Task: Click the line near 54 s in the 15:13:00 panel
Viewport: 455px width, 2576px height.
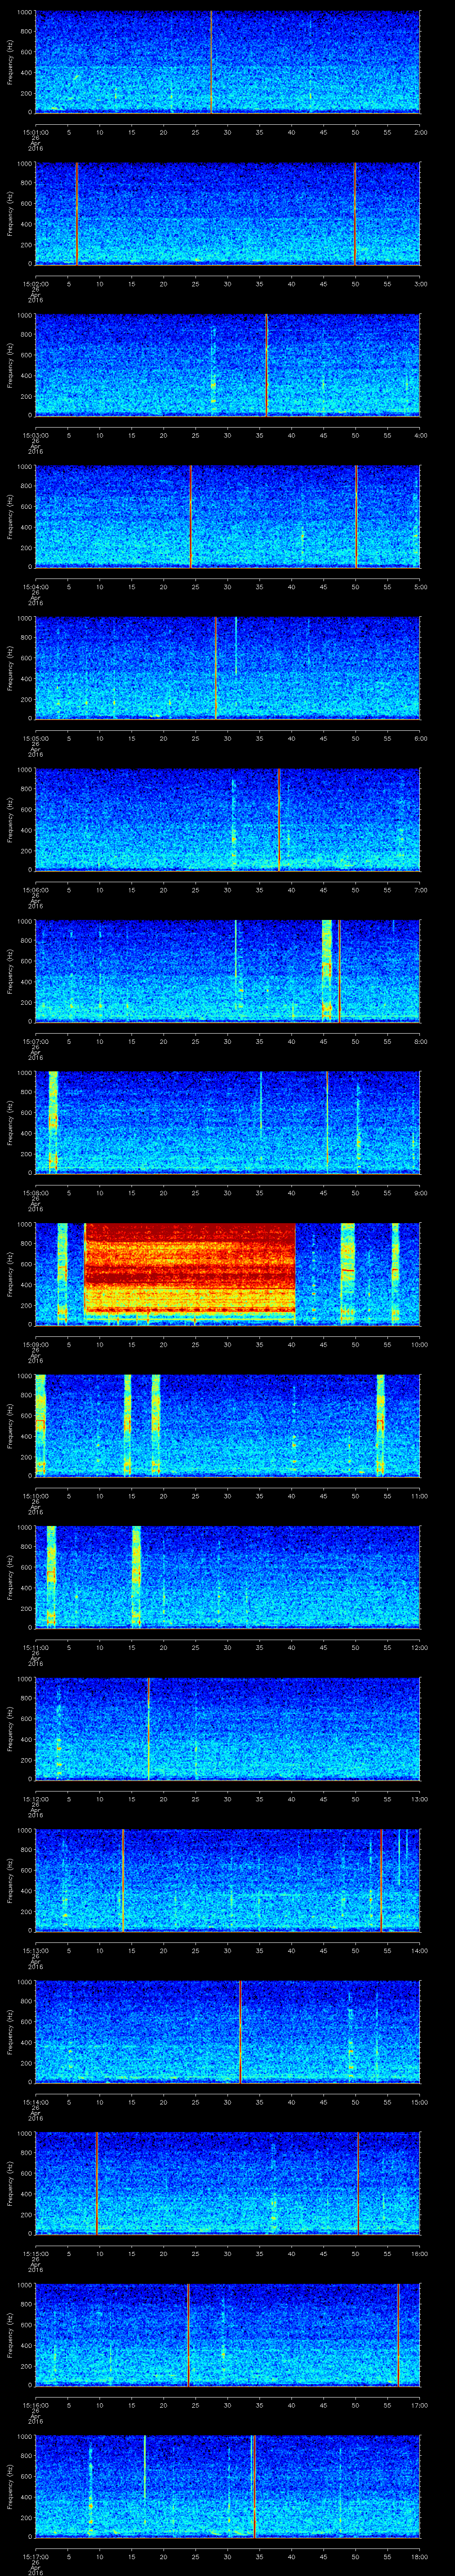Action: point(381,1880)
